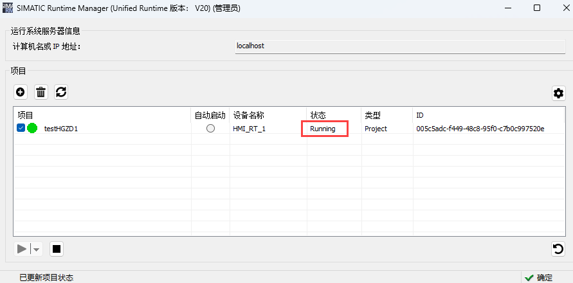Image resolution: width=573 pixels, height=283 pixels.
Task: Enable autostart radio button for testHGZD1
Action: (x=210, y=129)
